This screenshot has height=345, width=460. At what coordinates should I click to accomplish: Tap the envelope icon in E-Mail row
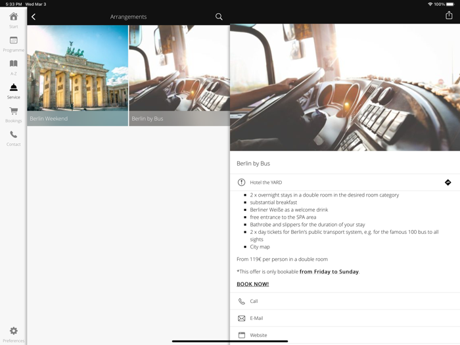click(x=241, y=318)
